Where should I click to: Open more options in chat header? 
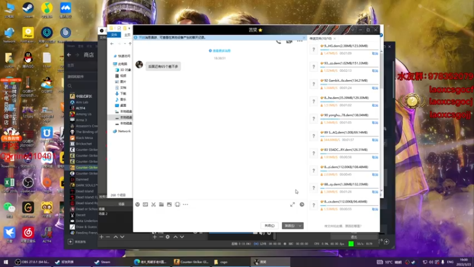coord(300,41)
